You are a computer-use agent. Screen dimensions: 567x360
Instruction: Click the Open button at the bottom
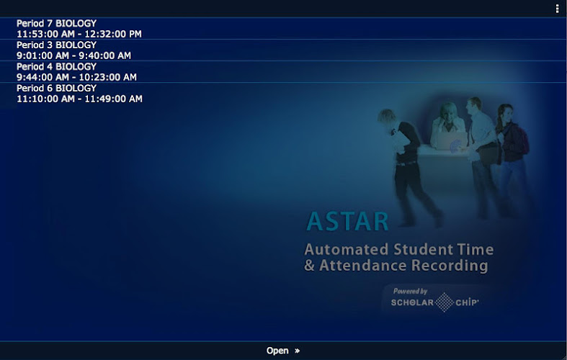pyautogui.click(x=283, y=351)
